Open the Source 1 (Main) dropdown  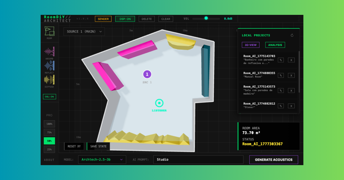tap(84, 31)
